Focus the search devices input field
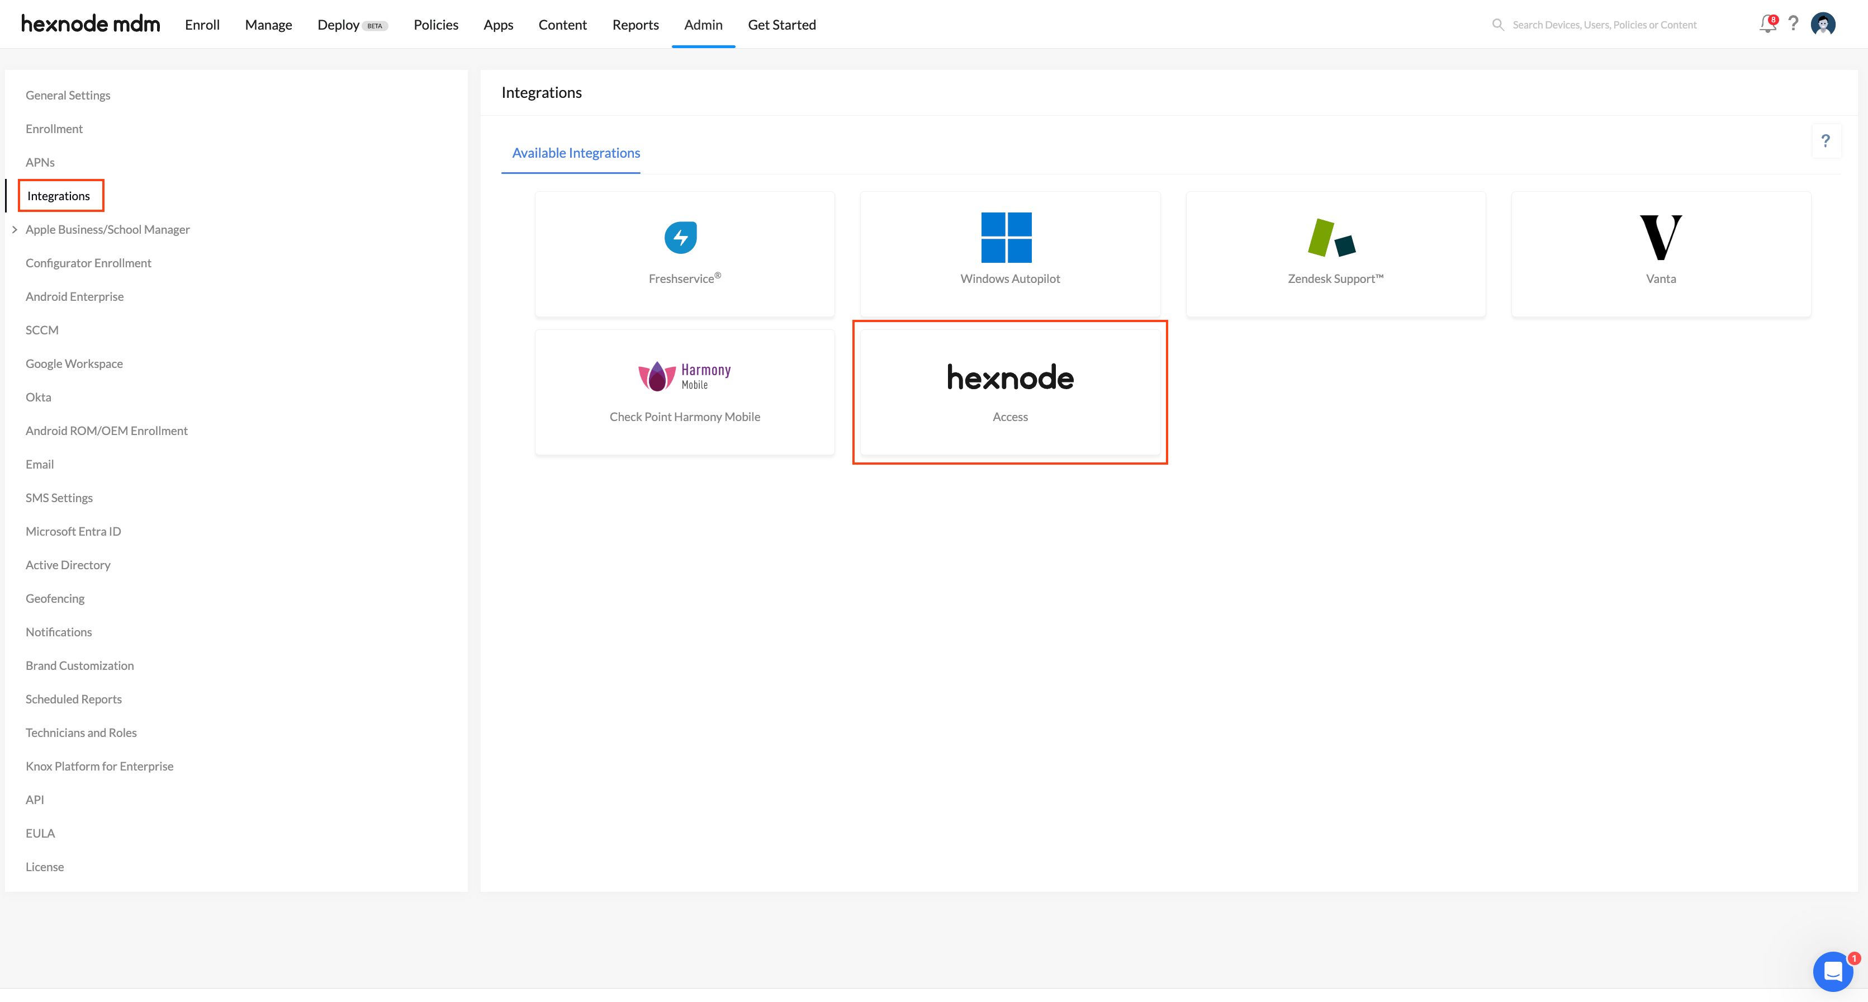This screenshot has width=1868, height=1002. click(1604, 25)
